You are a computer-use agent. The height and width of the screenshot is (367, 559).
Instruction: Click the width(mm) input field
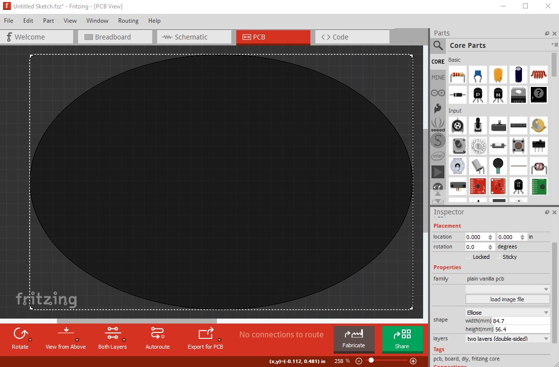pos(521,321)
